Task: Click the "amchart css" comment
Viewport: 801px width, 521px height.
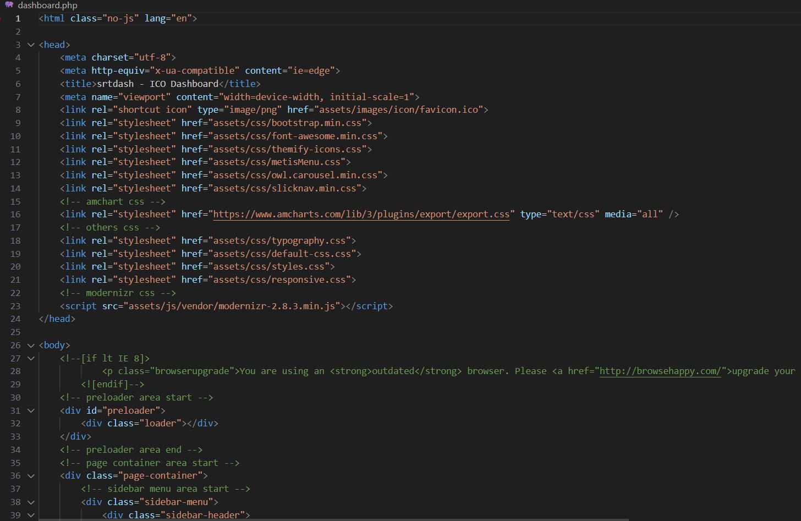Action: pyautogui.click(x=113, y=201)
